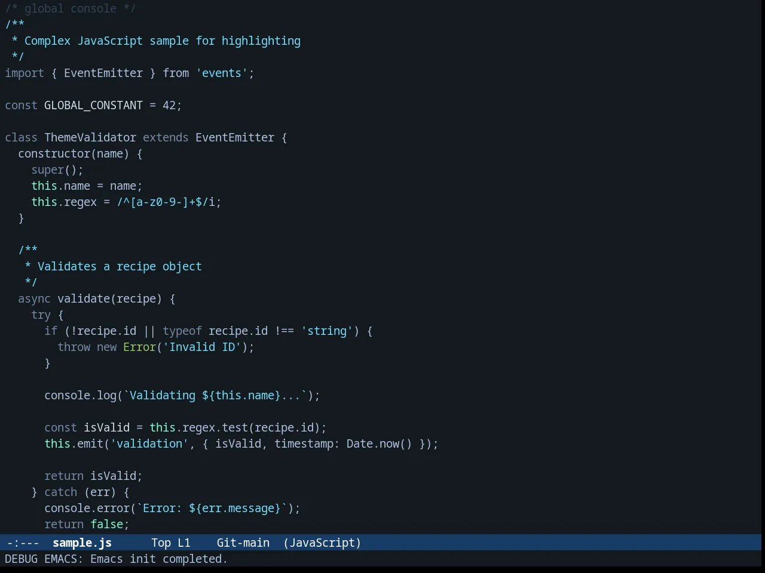Click the GLOBAL_CONSTANT identifier
765x573 pixels.
pos(93,105)
